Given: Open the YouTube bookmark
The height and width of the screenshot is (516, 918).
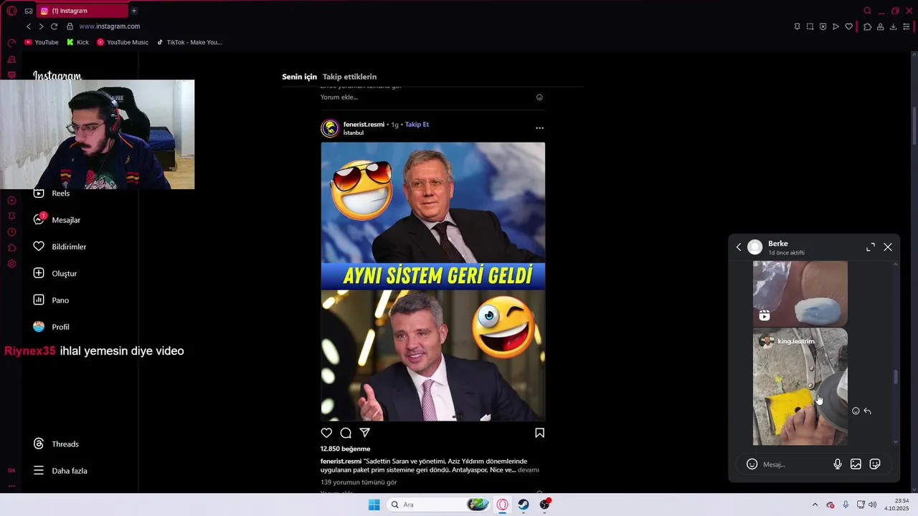Looking at the screenshot, I should 42,42.
